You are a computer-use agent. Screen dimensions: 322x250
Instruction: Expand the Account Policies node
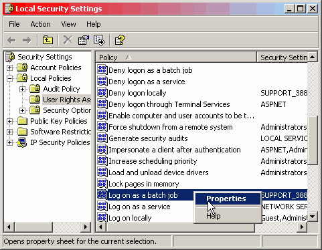click(x=9, y=68)
